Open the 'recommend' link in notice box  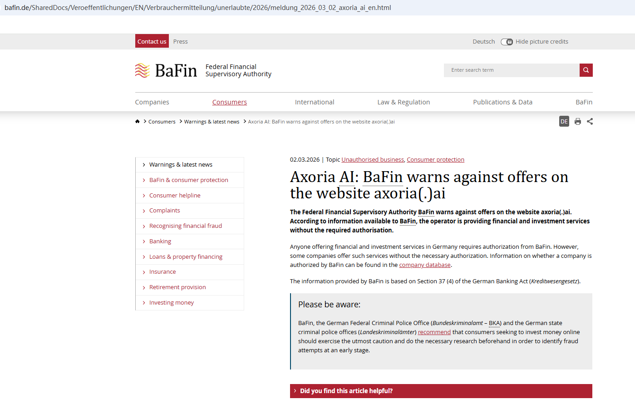click(434, 332)
